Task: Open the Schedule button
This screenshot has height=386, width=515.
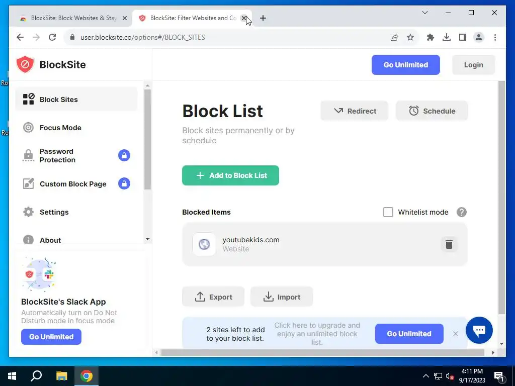Action: (x=432, y=111)
